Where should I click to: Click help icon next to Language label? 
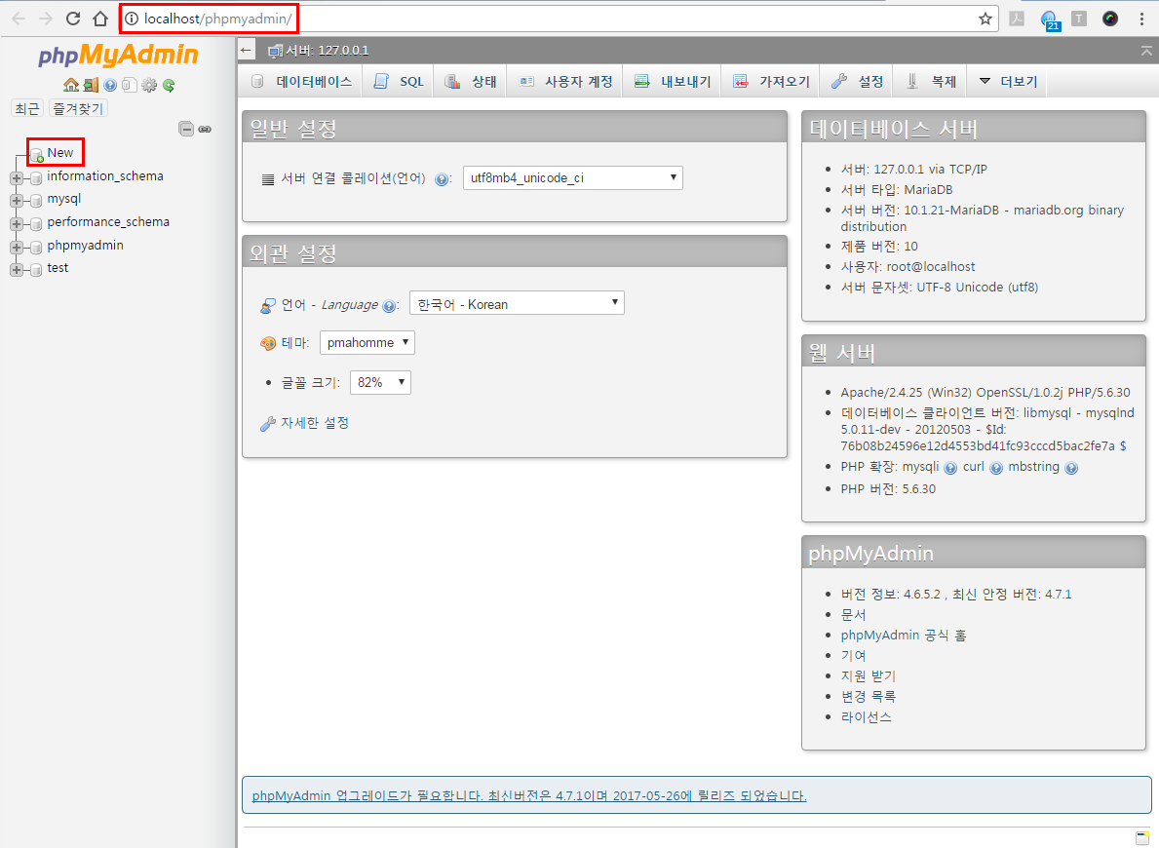pyautogui.click(x=389, y=306)
